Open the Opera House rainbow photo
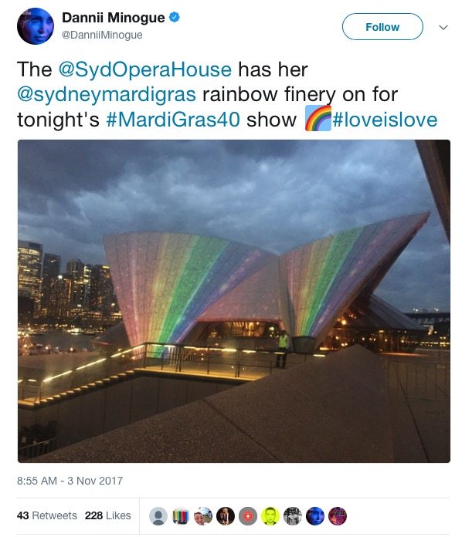The height and width of the screenshot is (537, 472). [234, 301]
